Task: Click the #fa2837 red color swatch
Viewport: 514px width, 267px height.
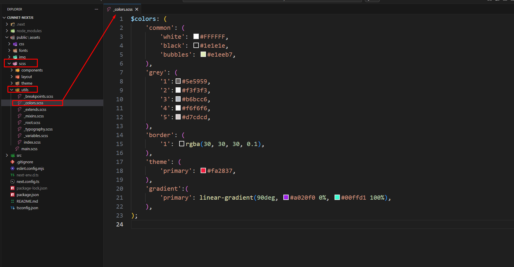Action: pos(203,170)
